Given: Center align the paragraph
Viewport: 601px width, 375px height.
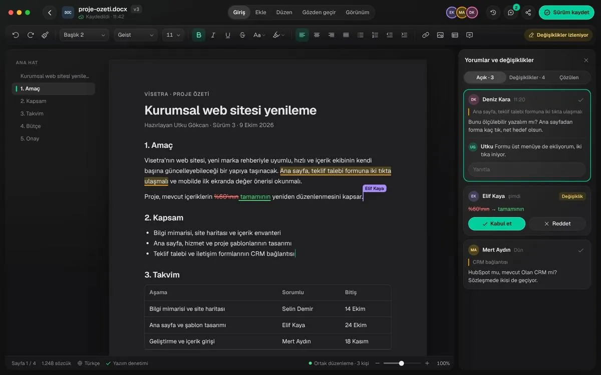Looking at the screenshot, I should [x=317, y=35].
